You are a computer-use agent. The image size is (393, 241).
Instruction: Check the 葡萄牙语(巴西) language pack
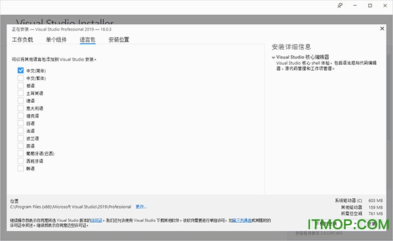tap(20, 153)
